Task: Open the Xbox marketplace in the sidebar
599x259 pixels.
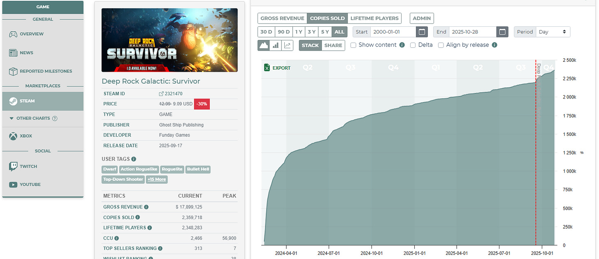Action: 42,136
